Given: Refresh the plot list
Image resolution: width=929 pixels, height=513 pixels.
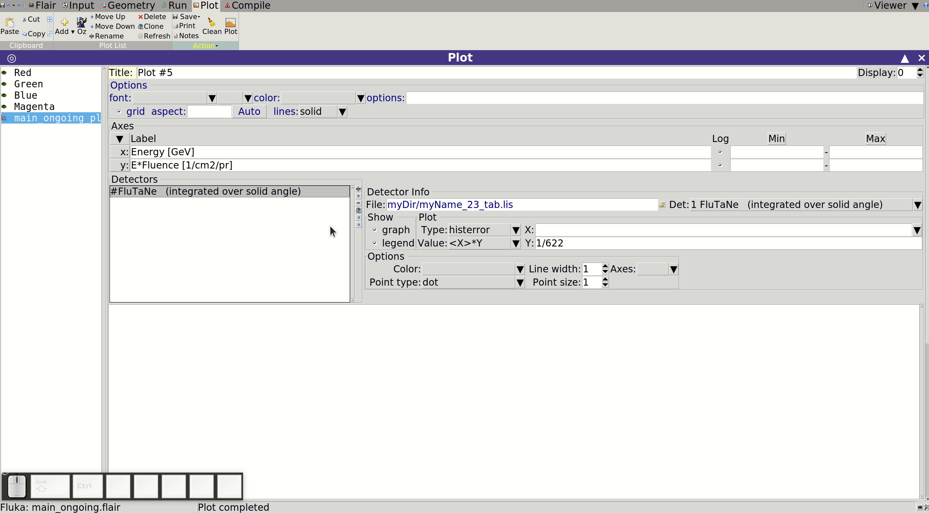Looking at the screenshot, I should point(154,36).
